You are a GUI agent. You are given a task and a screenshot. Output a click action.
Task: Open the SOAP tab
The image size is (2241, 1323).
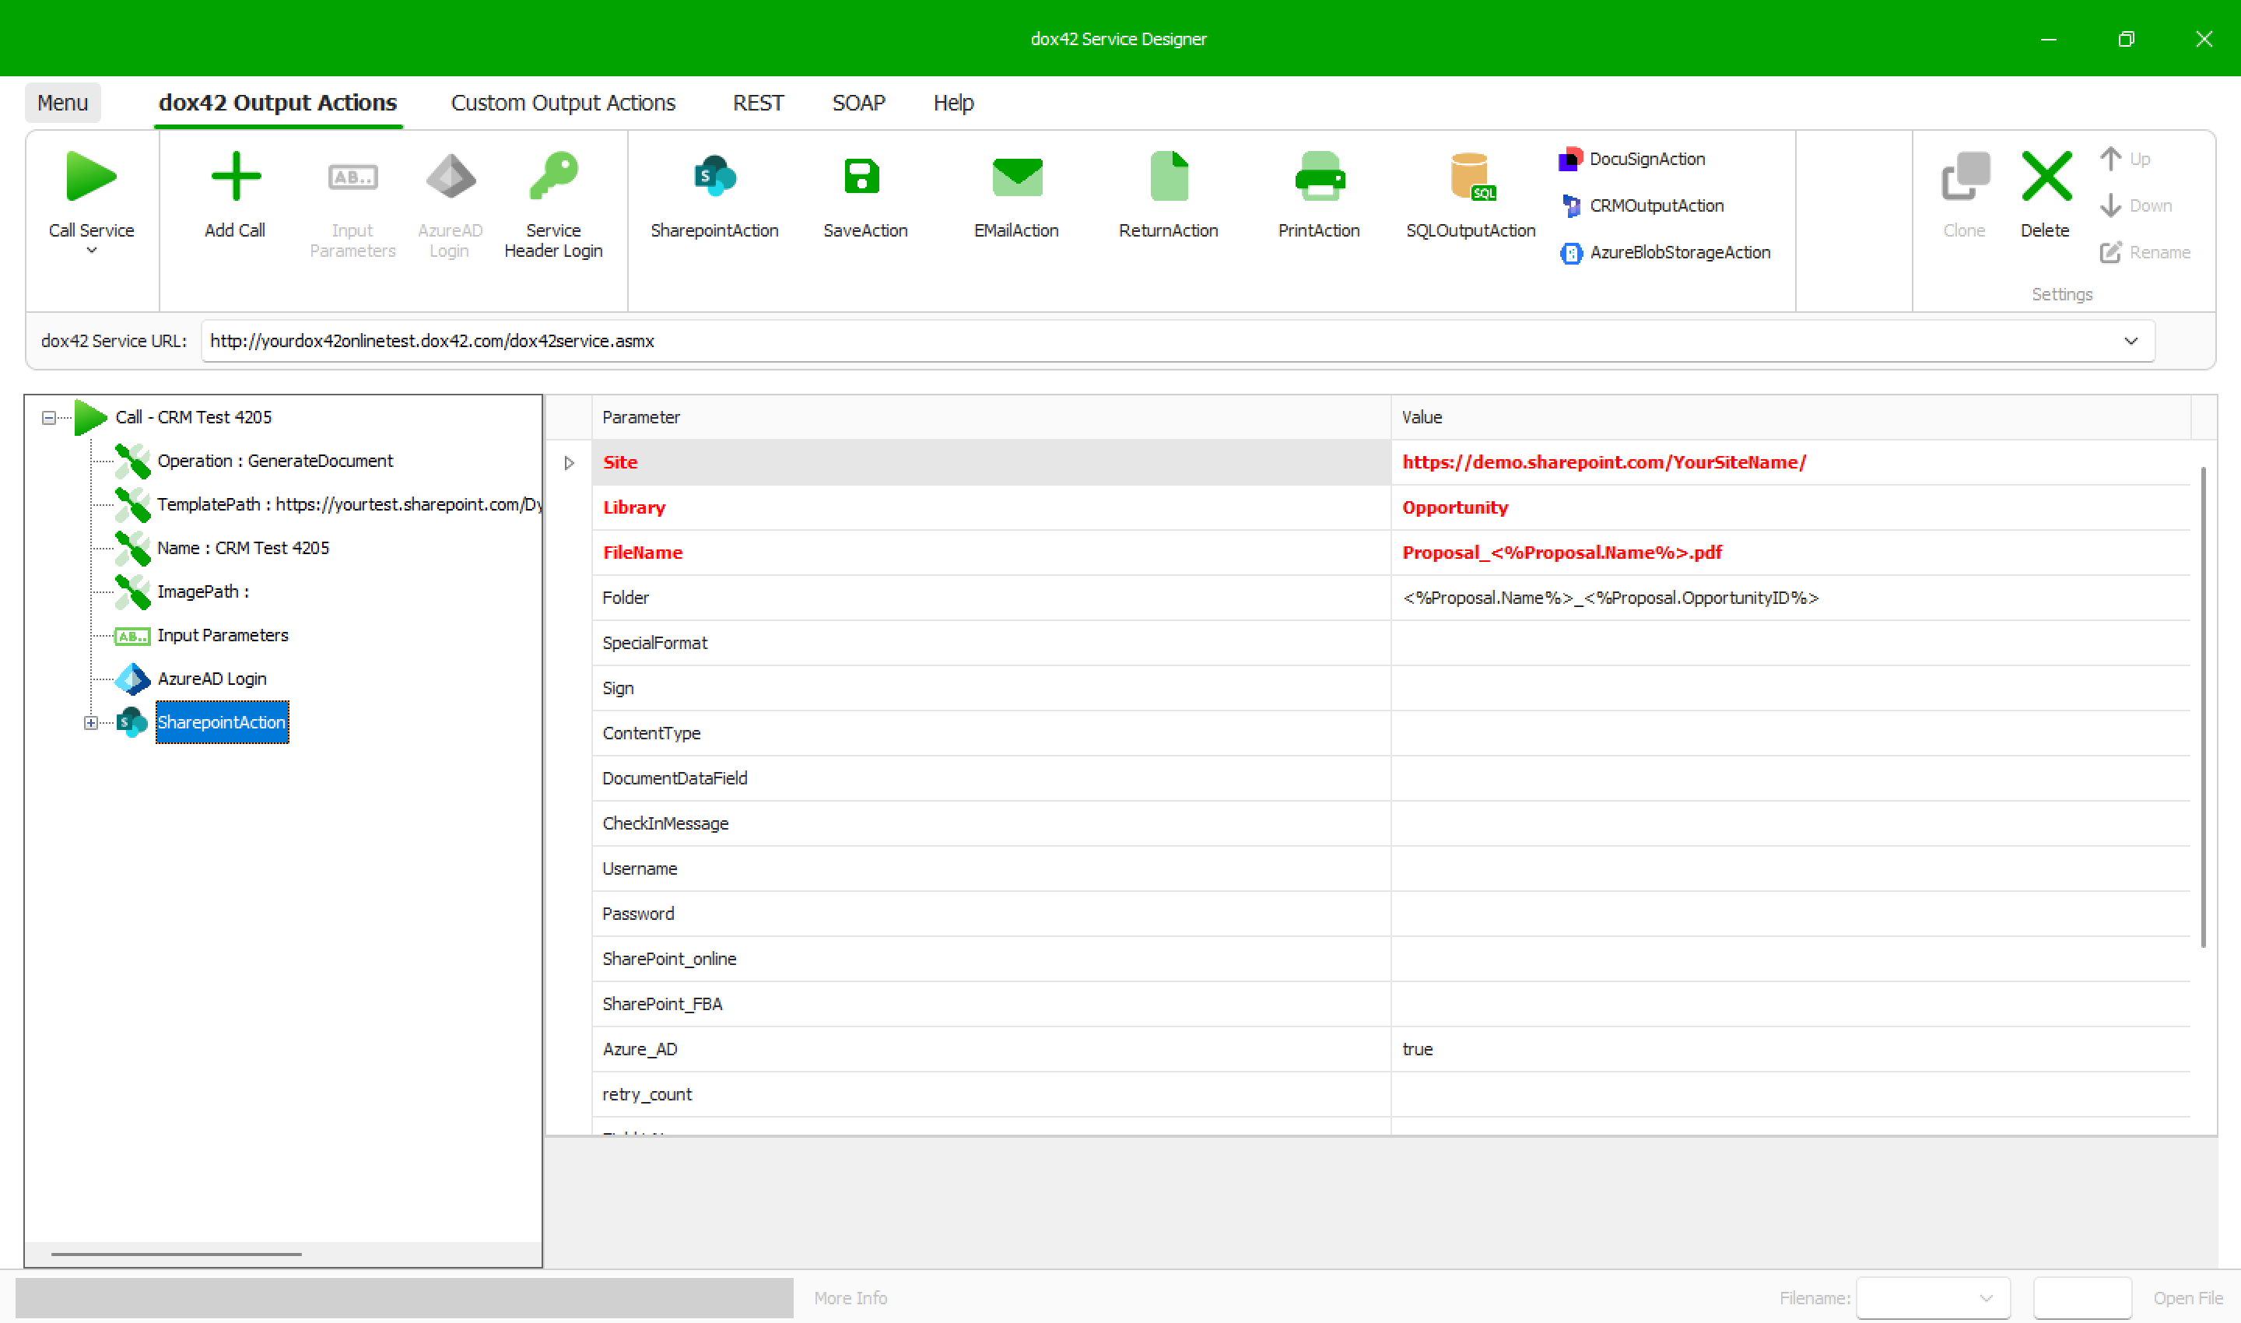tap(858, 103)
